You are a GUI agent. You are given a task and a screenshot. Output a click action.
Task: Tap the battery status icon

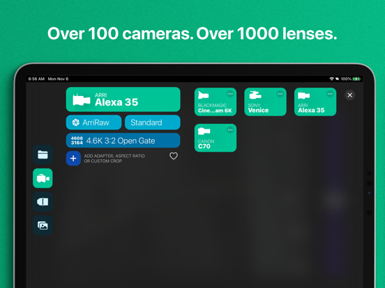pyautogui.click(x=356, y=79)
